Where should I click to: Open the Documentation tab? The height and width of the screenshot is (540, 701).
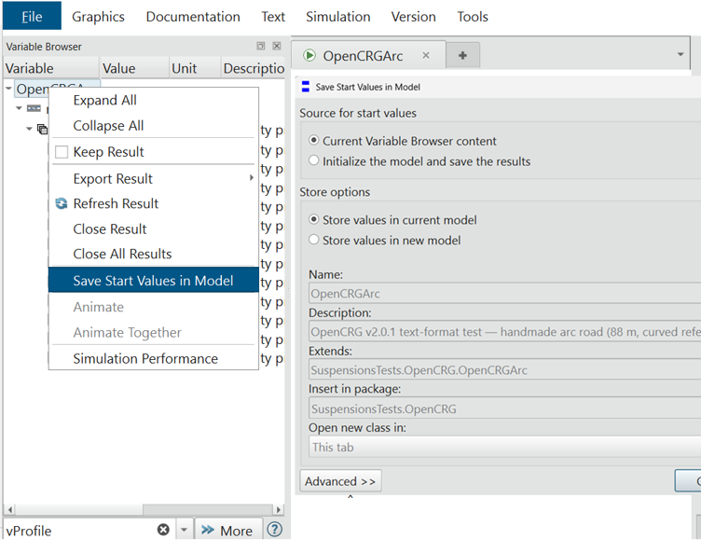point(193,17)
